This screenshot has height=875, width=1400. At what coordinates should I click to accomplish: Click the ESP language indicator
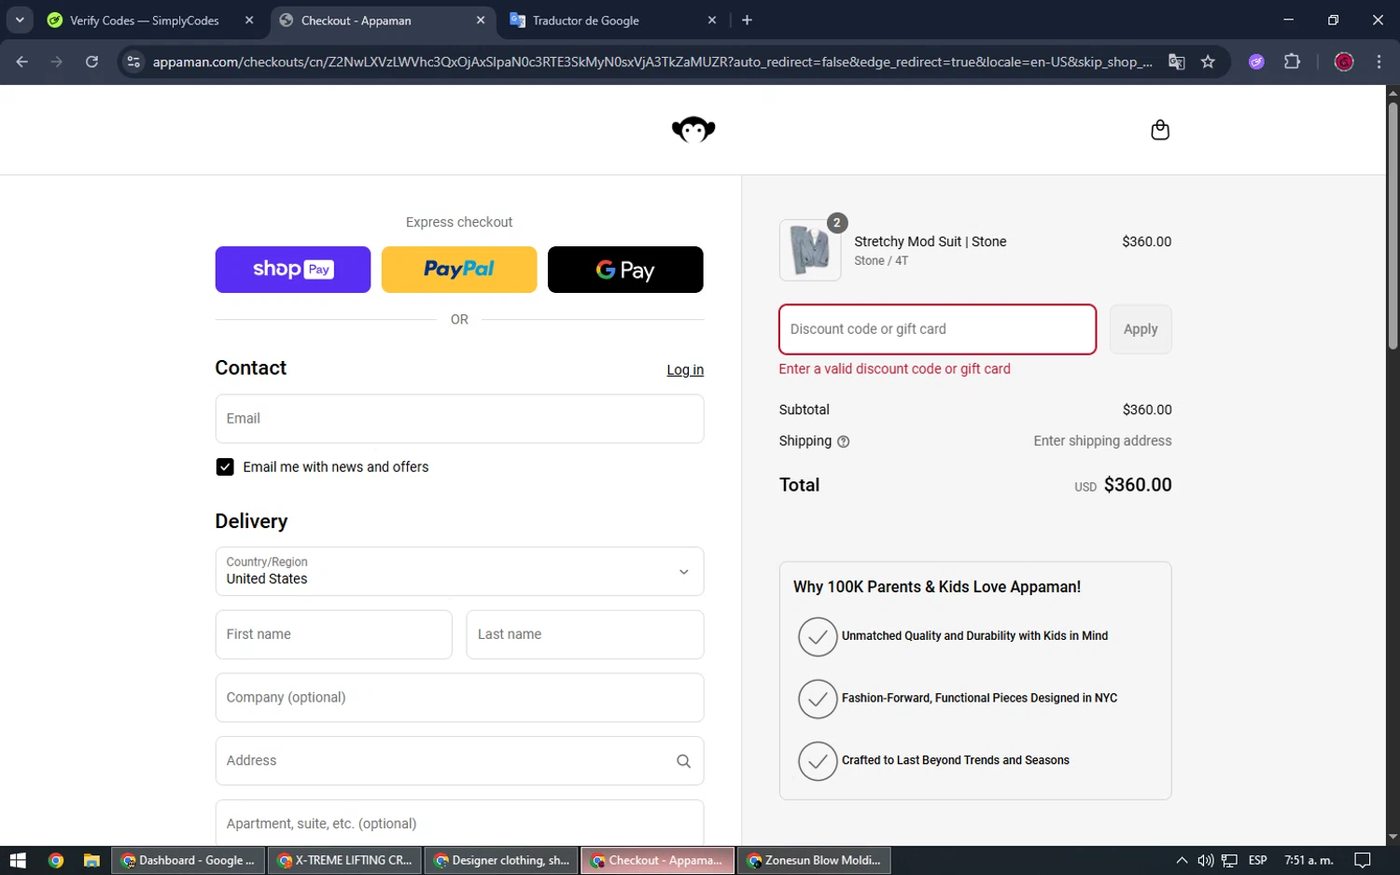(x=1257, y=860)
